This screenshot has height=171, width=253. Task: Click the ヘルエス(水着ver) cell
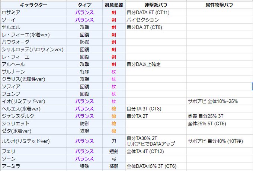pos(33,109)
